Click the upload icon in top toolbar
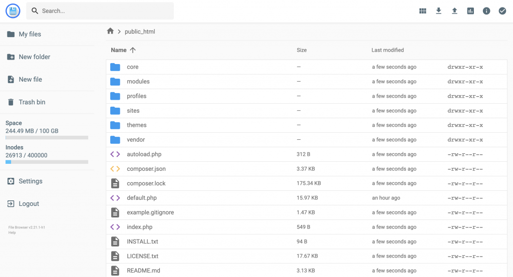The image size is (513, 277). point(454,11)
